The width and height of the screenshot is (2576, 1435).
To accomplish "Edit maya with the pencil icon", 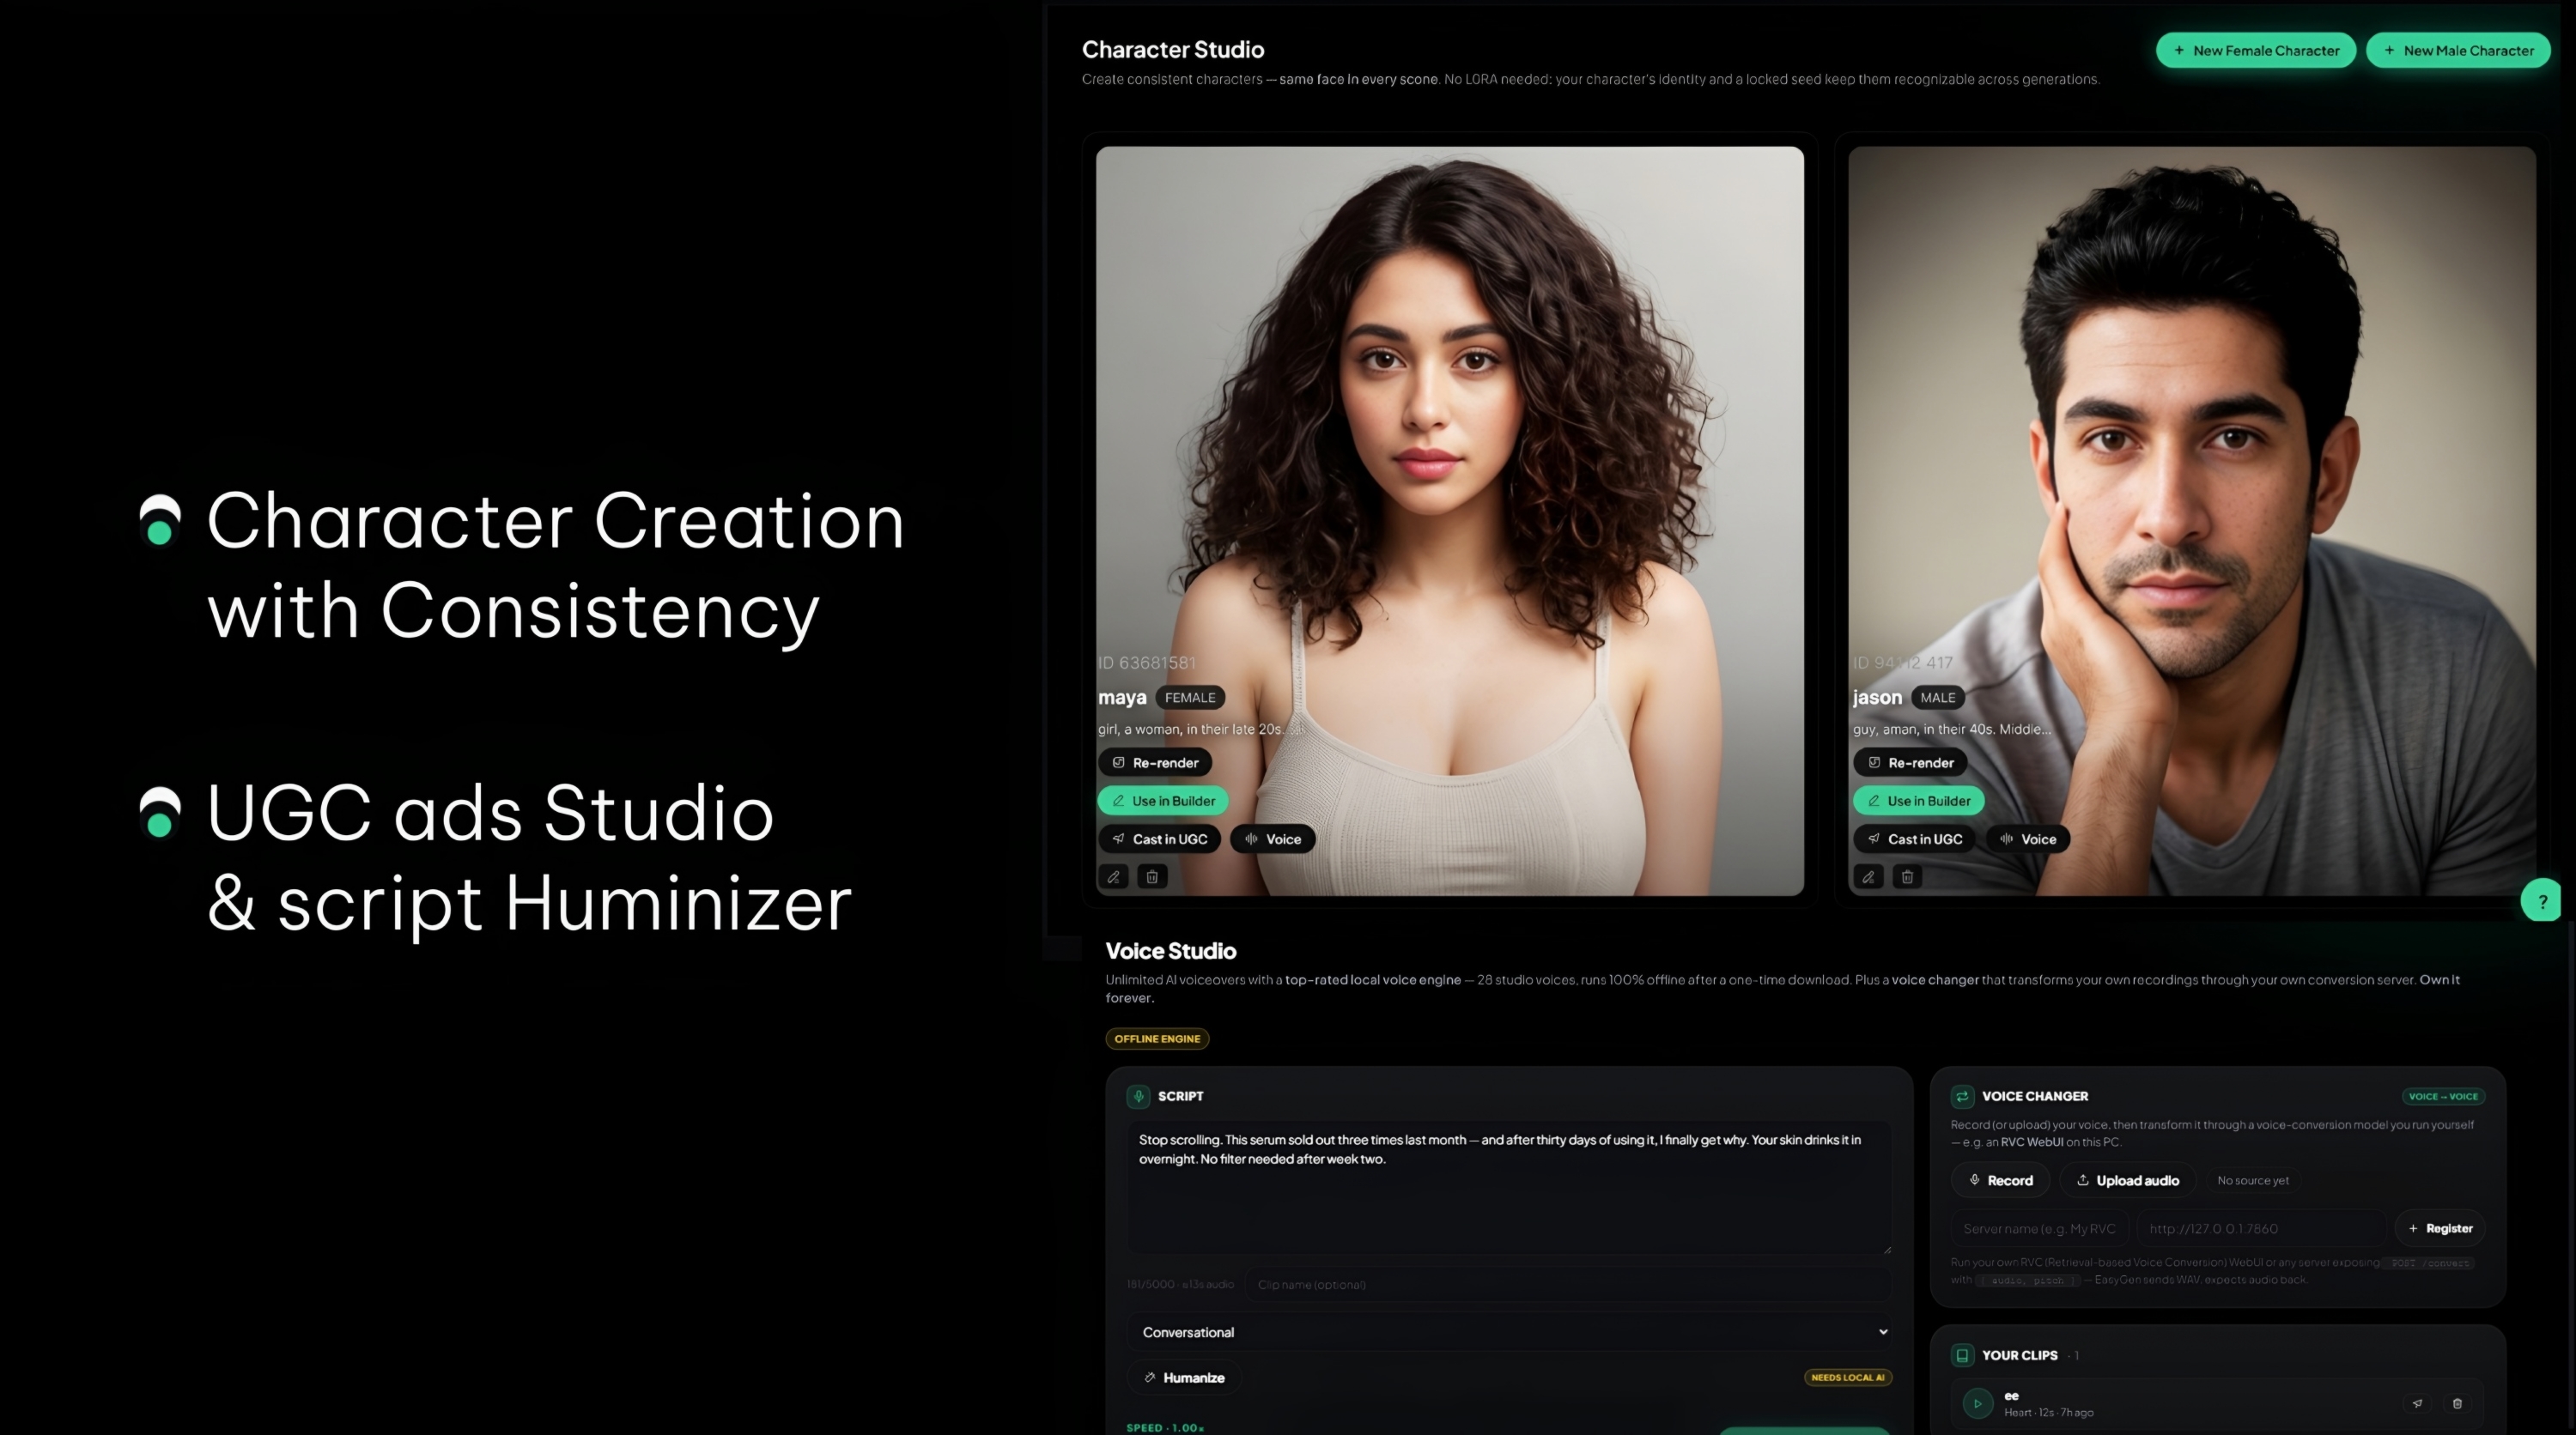I will point(1113,876).
